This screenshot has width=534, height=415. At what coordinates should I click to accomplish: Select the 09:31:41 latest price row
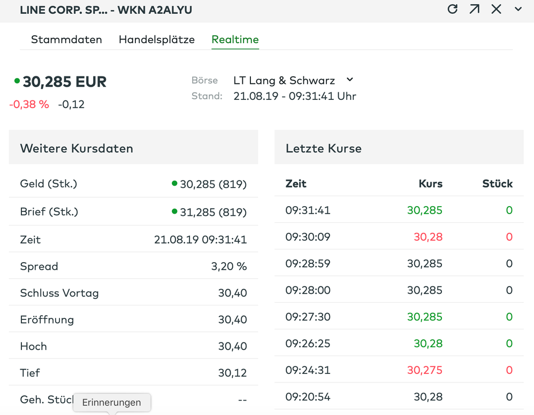point(399,210)
